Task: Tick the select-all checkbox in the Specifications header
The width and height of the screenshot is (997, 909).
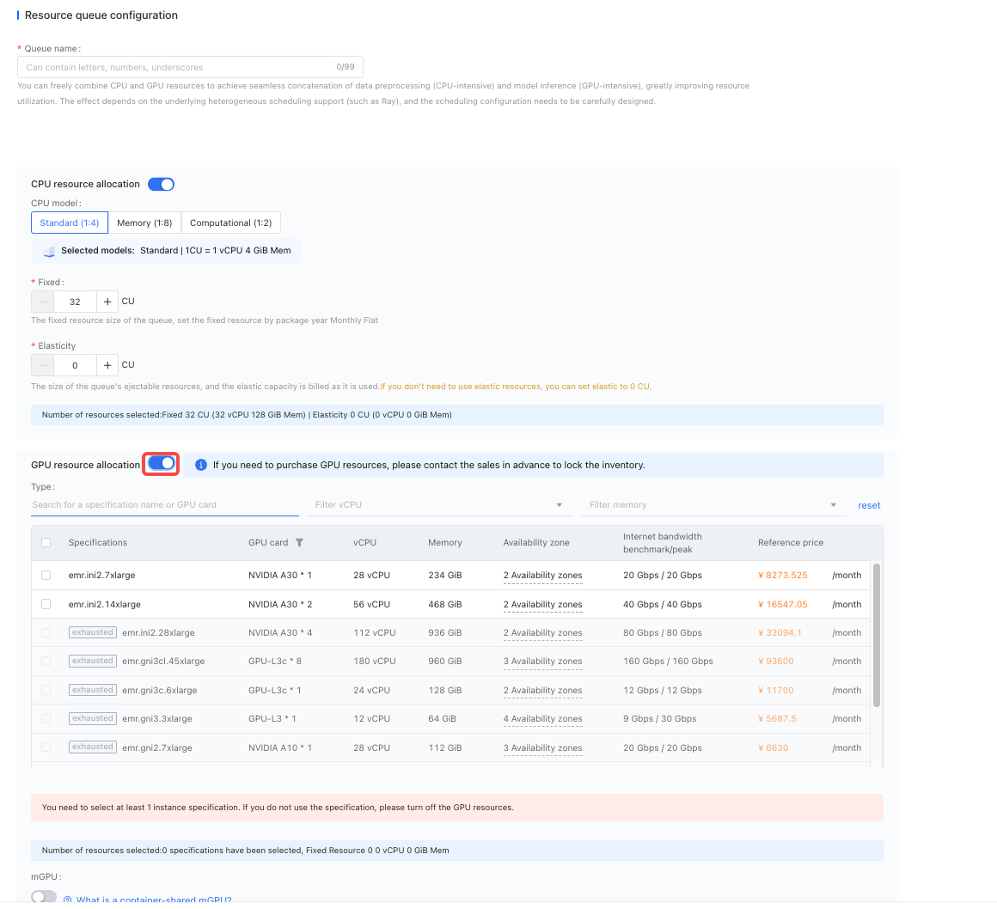Action: (46, 542)
